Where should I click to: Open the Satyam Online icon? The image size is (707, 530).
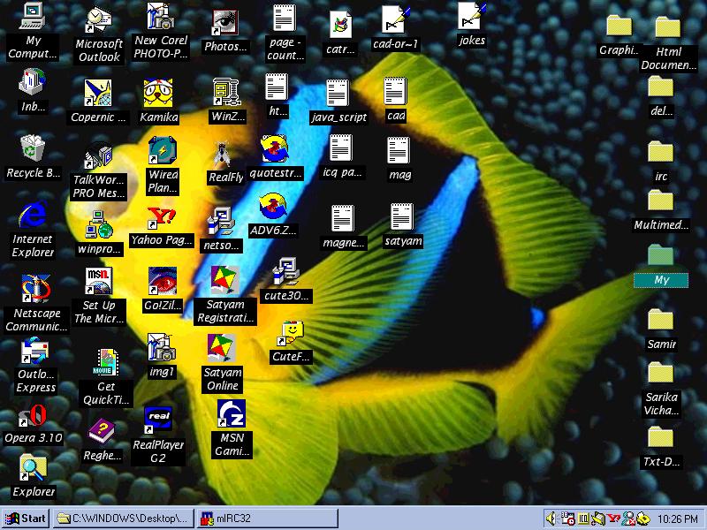coord(223,350)
